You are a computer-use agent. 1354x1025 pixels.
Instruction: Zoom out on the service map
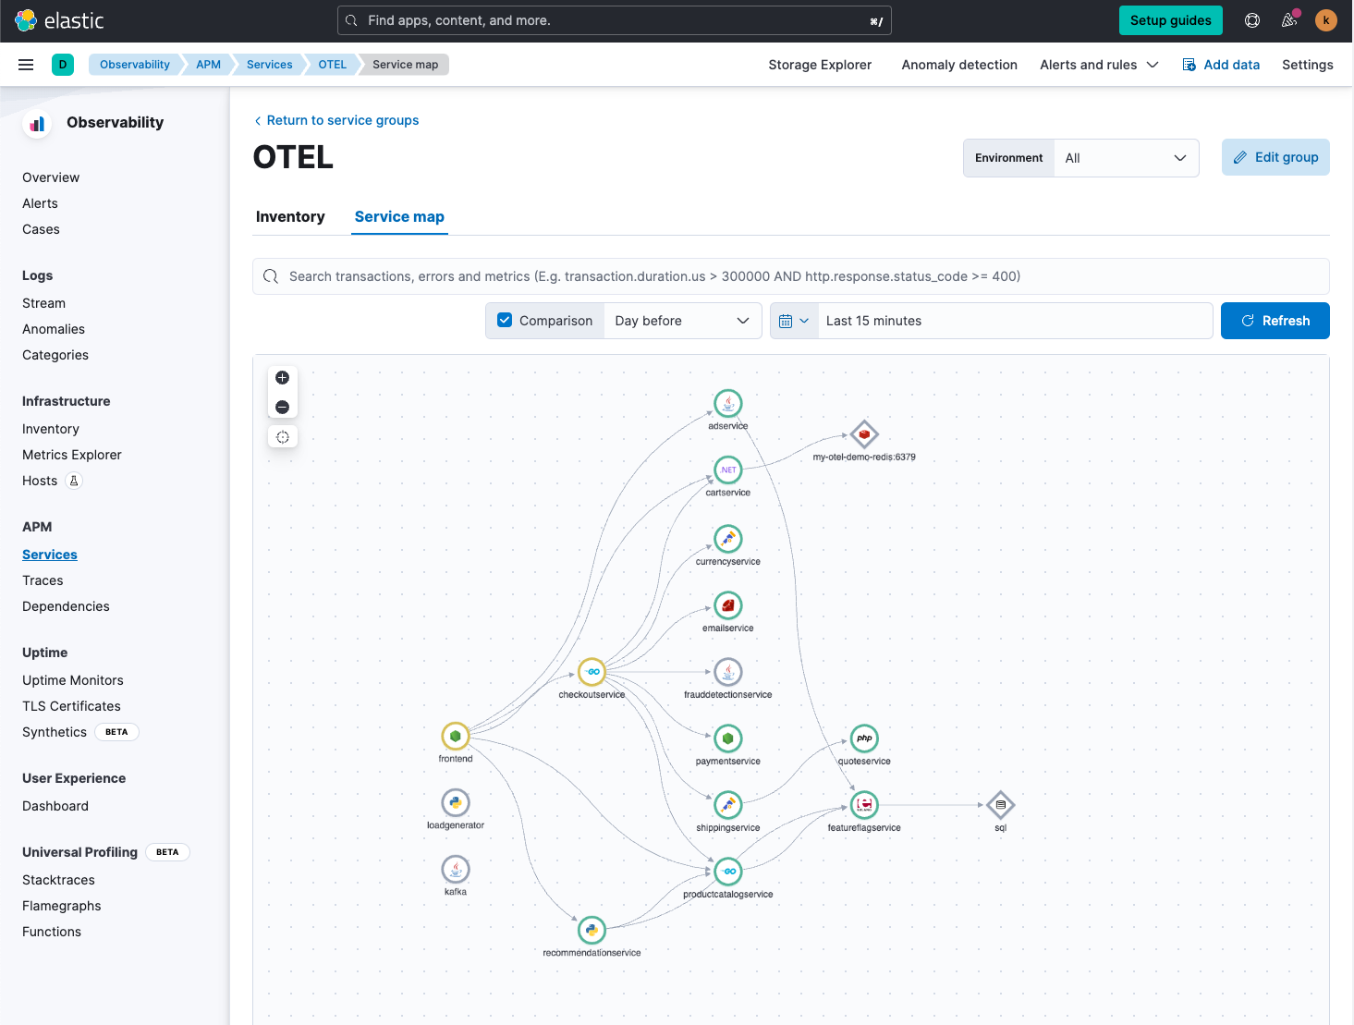(283, 407)
